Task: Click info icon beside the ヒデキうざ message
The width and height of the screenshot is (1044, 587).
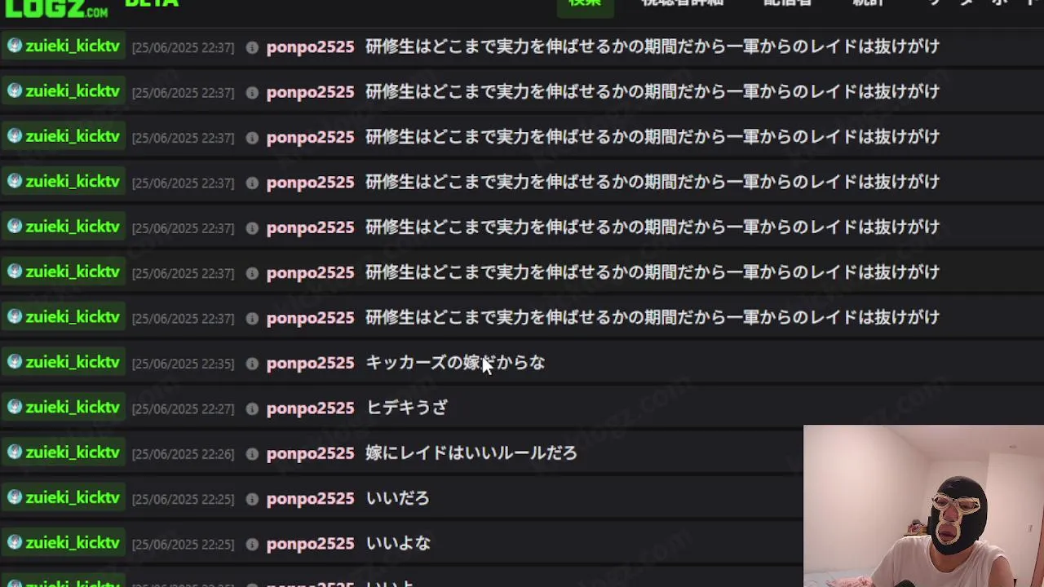Action: (252, 408)
